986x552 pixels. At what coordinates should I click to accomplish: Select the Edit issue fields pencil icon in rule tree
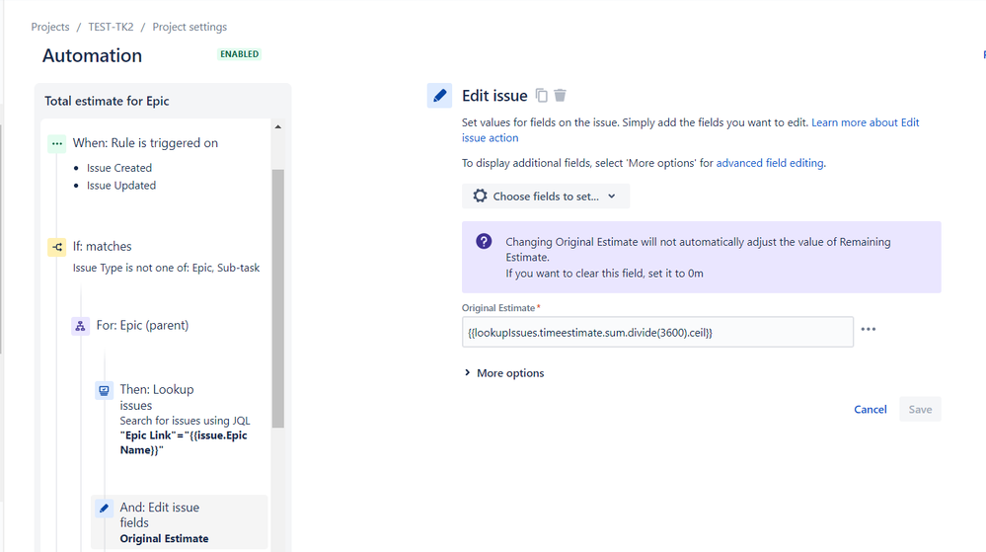point(104,508)
